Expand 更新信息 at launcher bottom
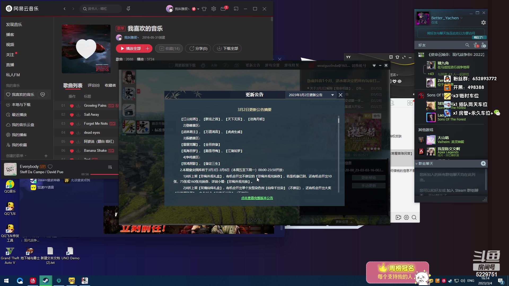 click(344, 222)
